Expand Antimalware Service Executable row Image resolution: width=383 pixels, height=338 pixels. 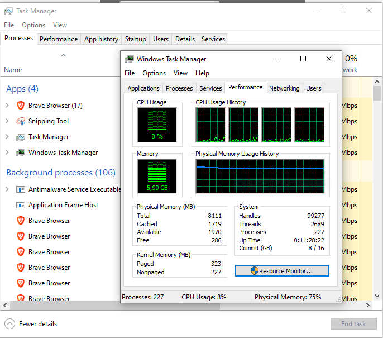(x=7, y=189)
